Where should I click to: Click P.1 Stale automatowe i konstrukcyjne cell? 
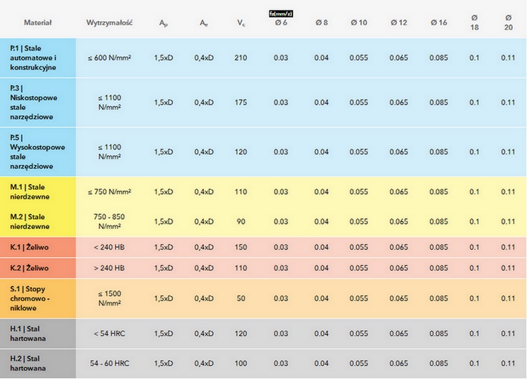coord(38,58)
